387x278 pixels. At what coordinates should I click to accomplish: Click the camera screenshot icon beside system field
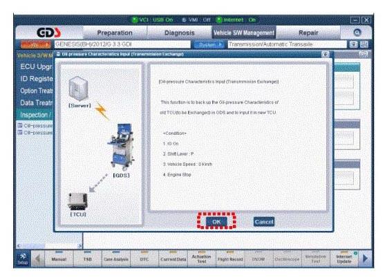point(354,44)
